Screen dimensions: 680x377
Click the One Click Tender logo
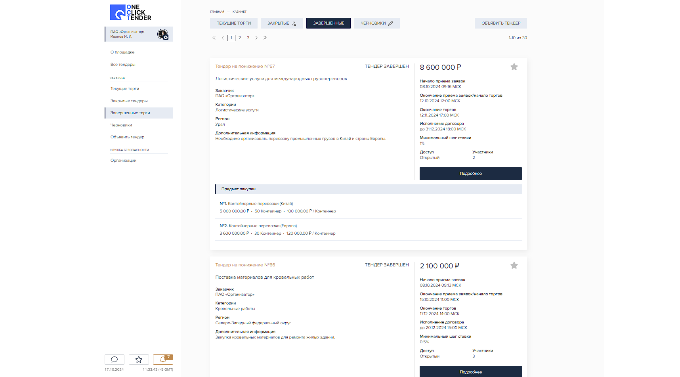[130, 13]
